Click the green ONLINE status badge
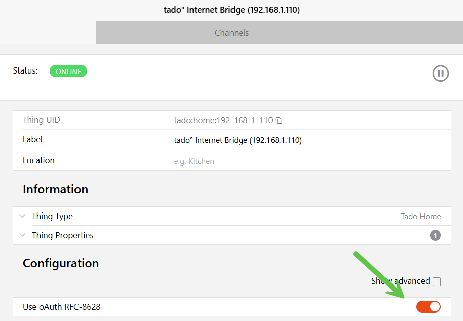Viewport: 463px width, 321px height. click(x=68, y=72)
